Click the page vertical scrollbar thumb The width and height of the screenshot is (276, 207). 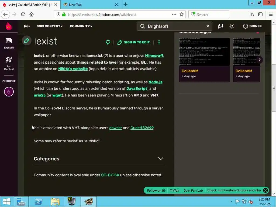[x=274, y=88]
